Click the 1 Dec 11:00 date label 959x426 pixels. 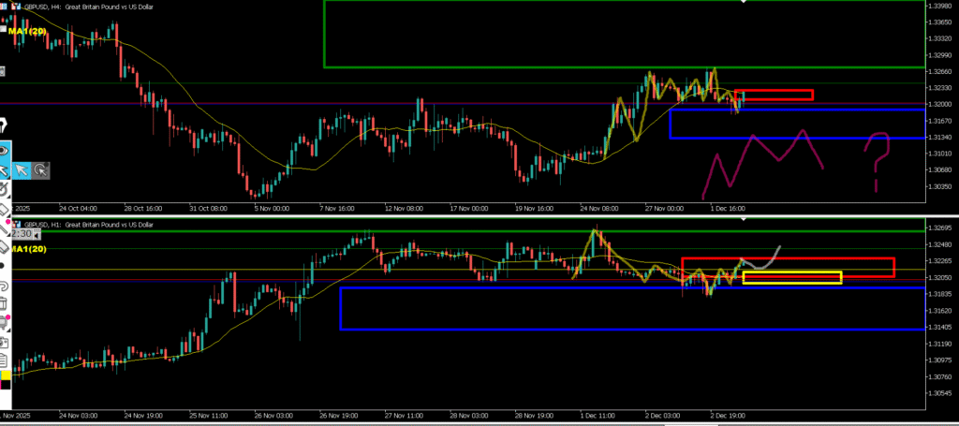(x=598, y=414)
